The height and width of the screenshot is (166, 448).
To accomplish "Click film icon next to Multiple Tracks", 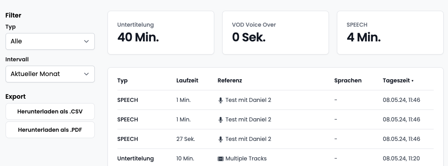I will (x=220, y=158).
